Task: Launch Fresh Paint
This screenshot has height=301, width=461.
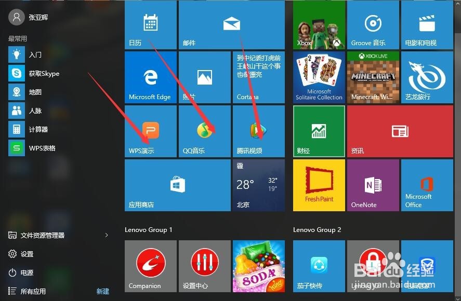Action: (x=319, y=185)
